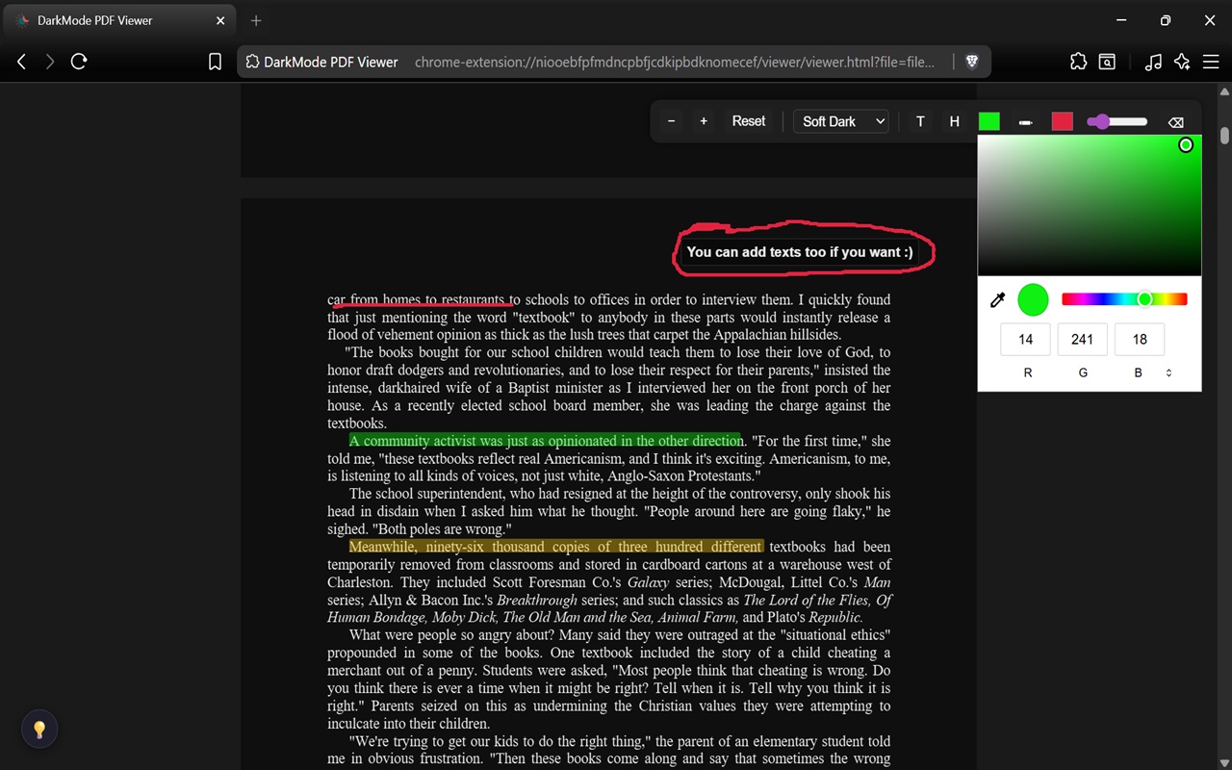
Task: Open the extensions puzzle icon
Action: click(1078, 62)
